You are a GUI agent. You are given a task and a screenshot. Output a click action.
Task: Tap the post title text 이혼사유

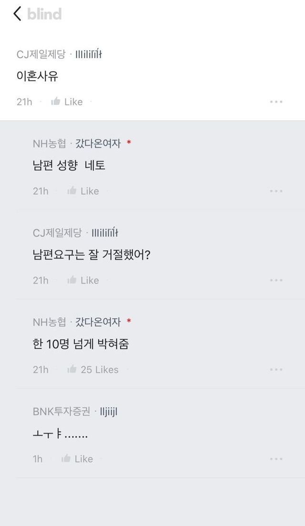(37, 76)
